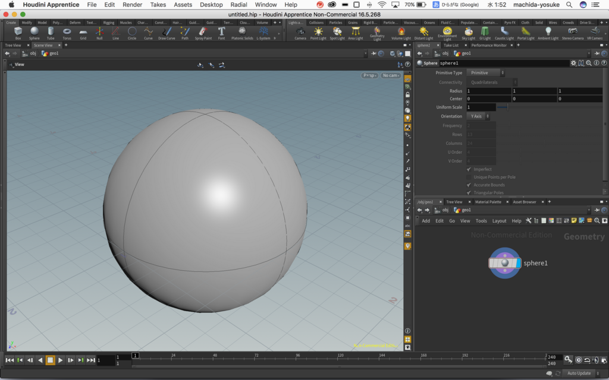Choose the Circle shelf tool
The width and height of the screenshot is (609, 380).
tap(132, 33)
